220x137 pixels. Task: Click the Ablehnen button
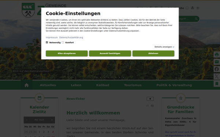coord(153,53)
